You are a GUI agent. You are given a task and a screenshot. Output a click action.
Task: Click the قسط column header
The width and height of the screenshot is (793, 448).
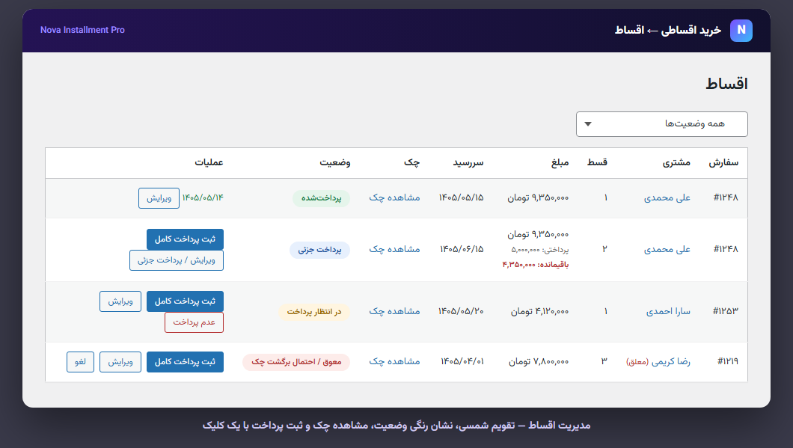[x=597, y=162]
